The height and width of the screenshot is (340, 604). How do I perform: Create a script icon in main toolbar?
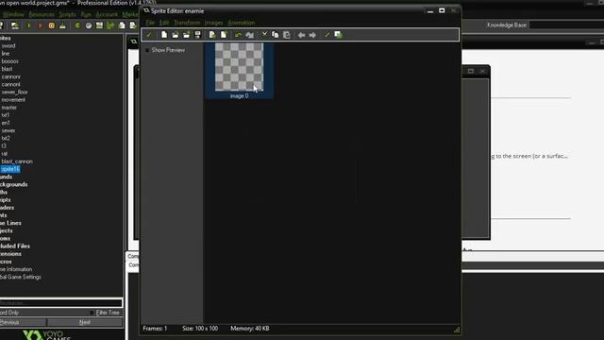pos(122,25)
